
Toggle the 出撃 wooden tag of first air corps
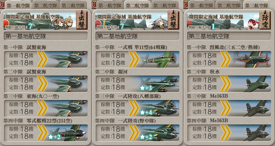pyautogui.click(x=82, y=20)
